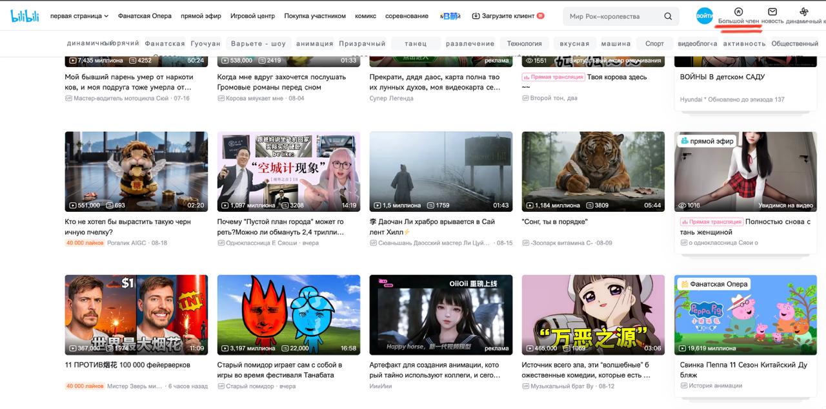This screenshot has height=409, width=826.
Task: Go to 'Игровой центр'
Action: tap(252, 16)
